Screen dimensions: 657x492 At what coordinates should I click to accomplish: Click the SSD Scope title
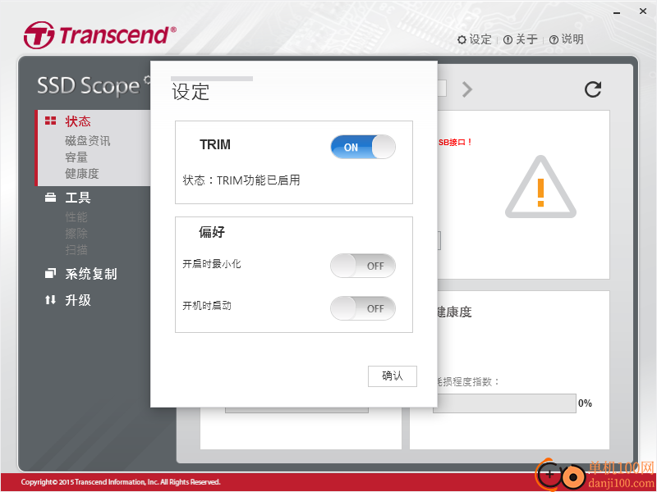(88, 86)
